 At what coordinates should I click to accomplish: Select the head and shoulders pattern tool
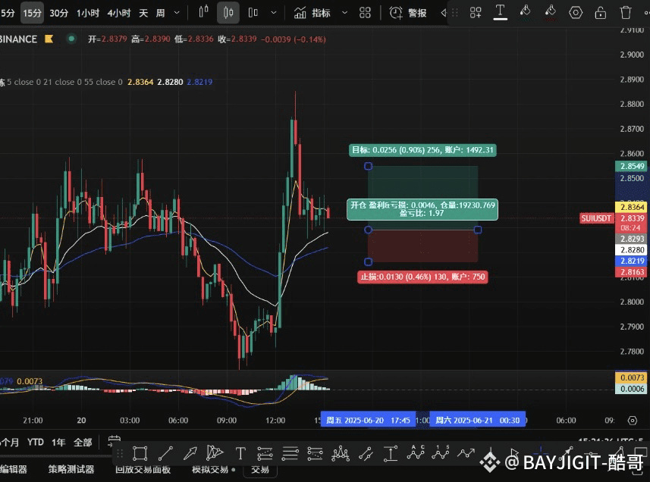coord(341,453)
